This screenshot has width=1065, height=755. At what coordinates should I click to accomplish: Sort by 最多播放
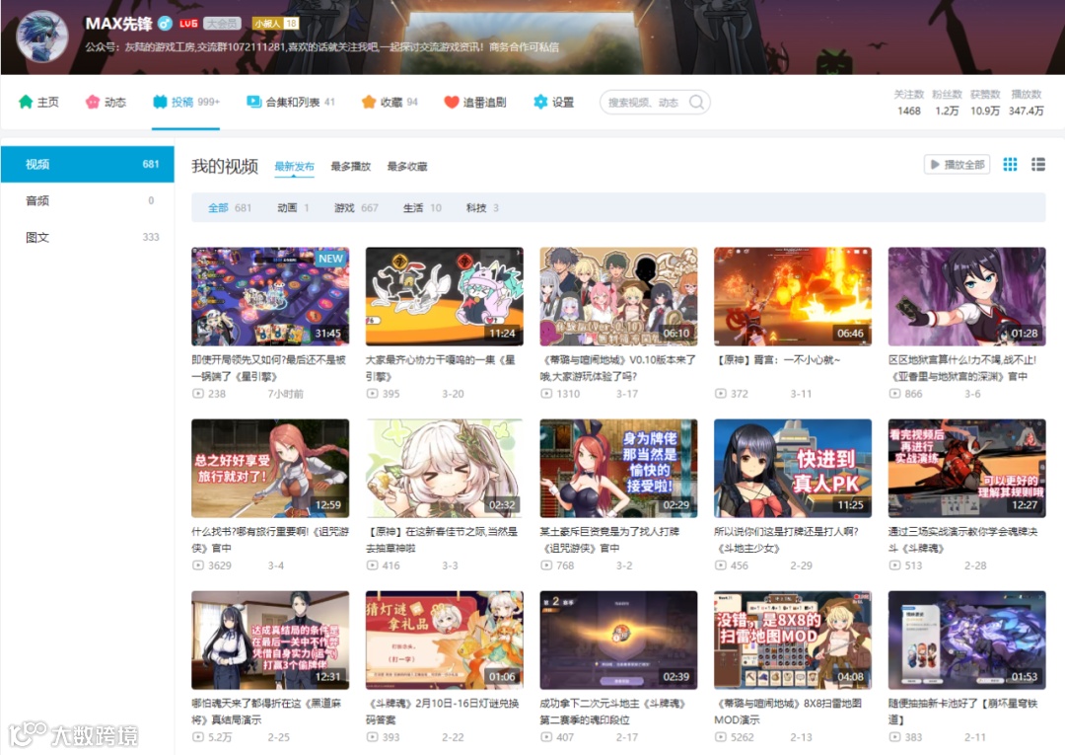pos(350,167)
